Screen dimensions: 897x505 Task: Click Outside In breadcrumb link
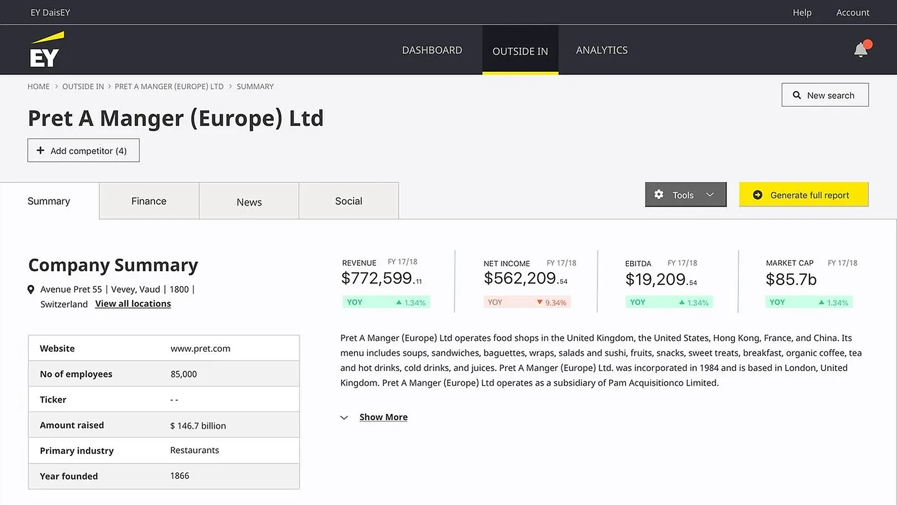83,86
